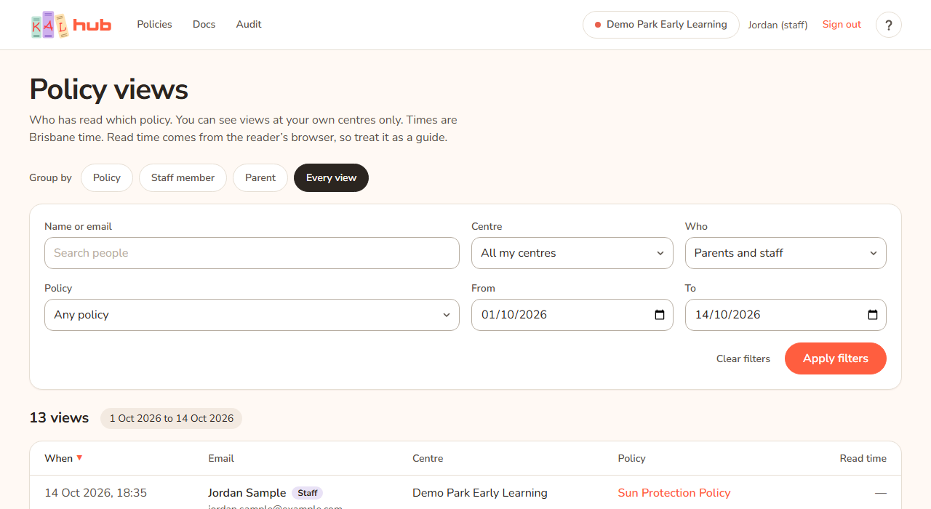
Task: Click the Jordan (staff) user label
Action: click(x=778, y=25)
